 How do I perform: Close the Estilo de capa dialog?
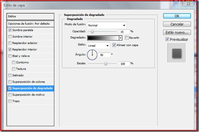click(x=188, y=4)
